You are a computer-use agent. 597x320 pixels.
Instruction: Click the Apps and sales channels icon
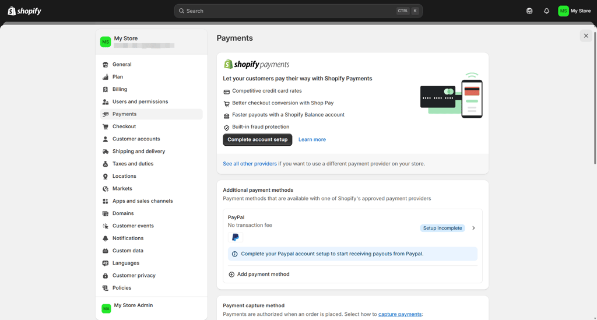point(106,201)
